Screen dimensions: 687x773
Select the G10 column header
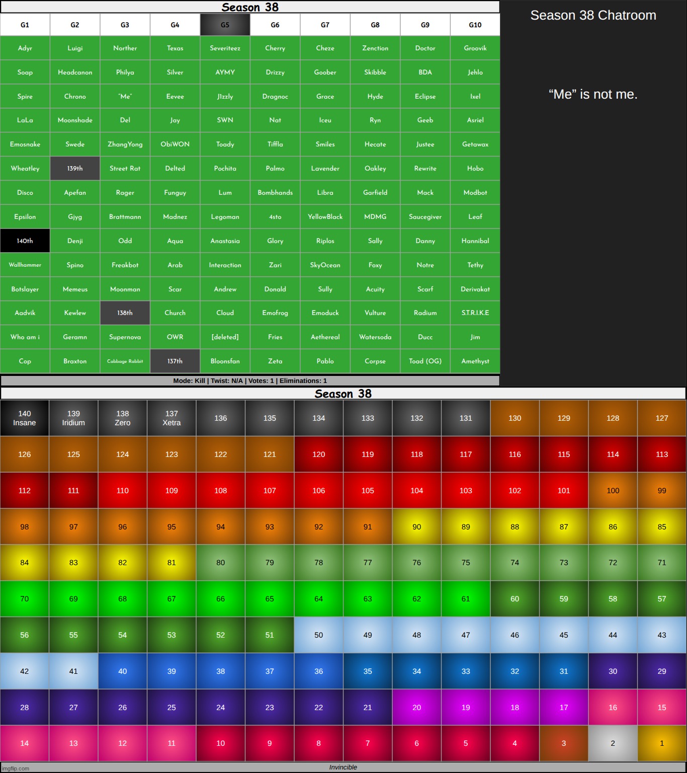click(475, 25)
